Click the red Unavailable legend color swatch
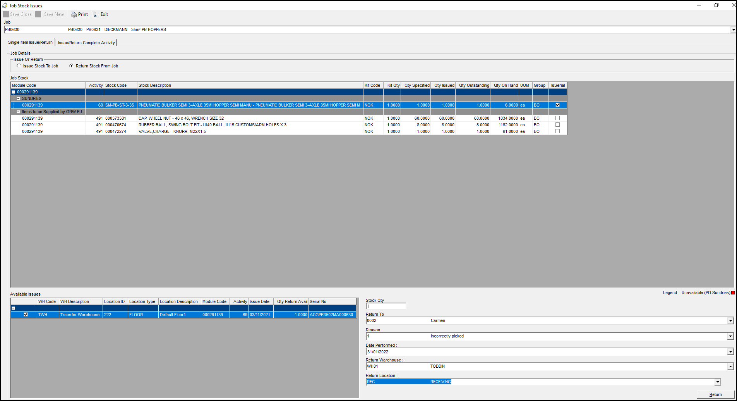This screenshot has width=737, height=401. [733, 293]
